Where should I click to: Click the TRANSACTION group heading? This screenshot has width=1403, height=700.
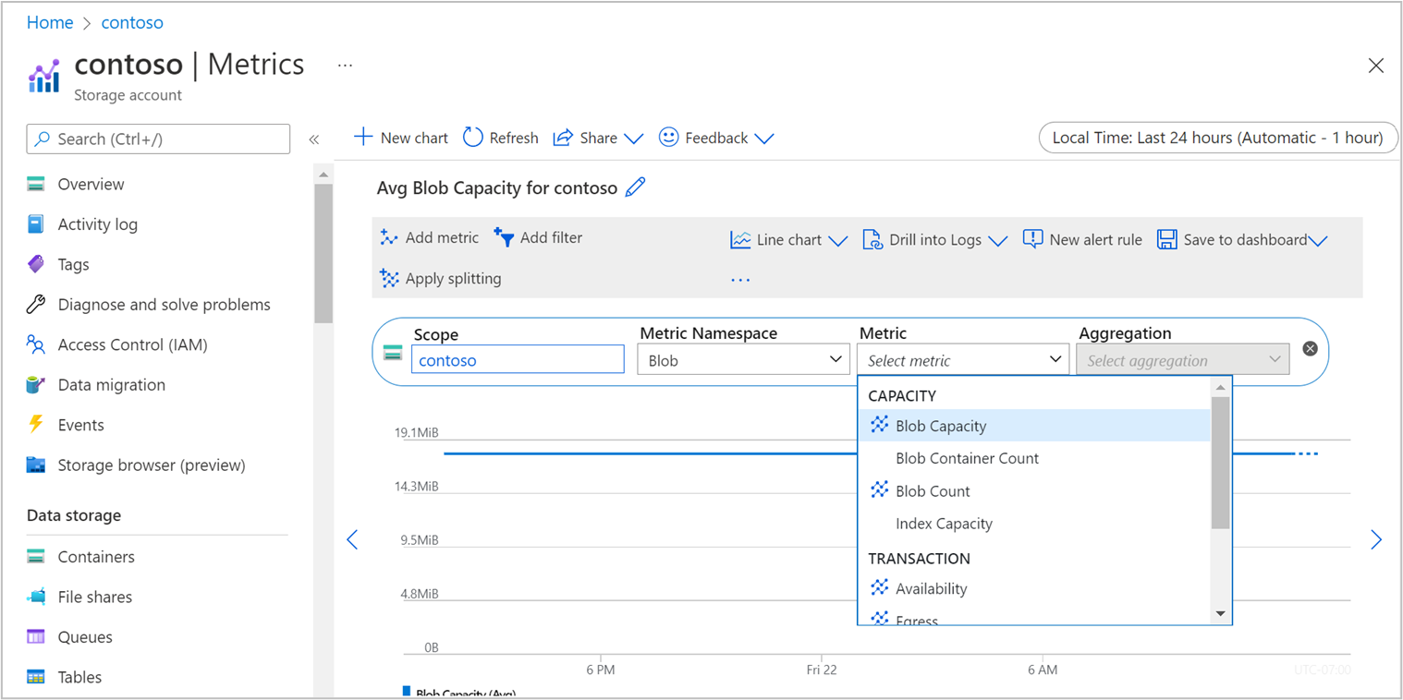pos(919,558)
